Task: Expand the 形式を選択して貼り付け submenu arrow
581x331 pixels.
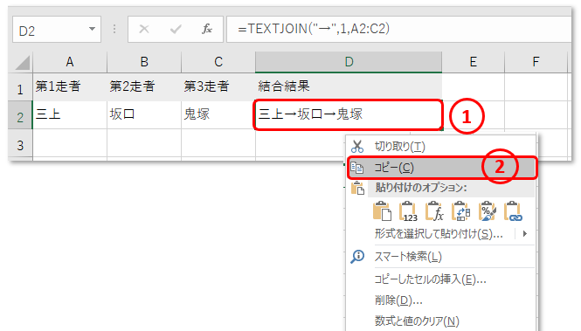Action: click(x=525, y=234)
